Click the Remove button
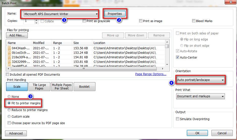Image resolution: width=237 pixels, height=140 pixels. point(159,35)
